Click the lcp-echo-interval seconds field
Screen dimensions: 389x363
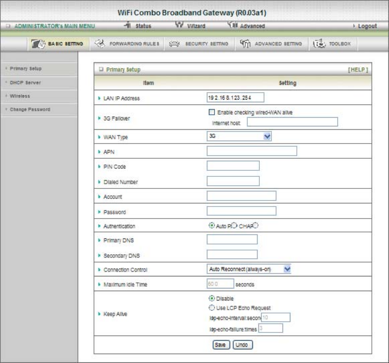click(x=276, y=317)
